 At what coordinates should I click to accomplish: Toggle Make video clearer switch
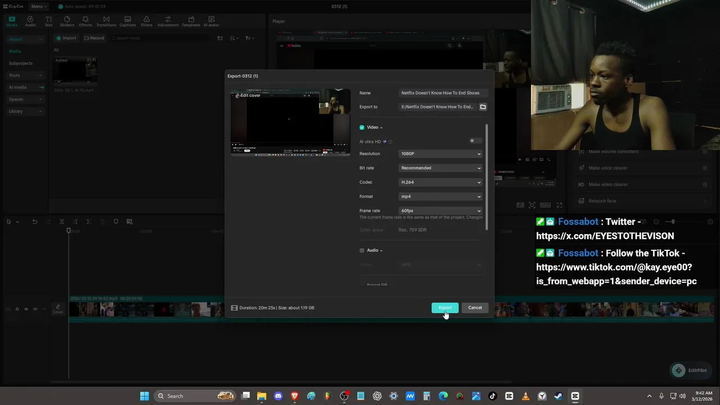705,184
